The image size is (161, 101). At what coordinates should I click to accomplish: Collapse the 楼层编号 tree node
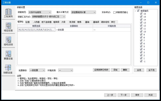coord(135,11)
